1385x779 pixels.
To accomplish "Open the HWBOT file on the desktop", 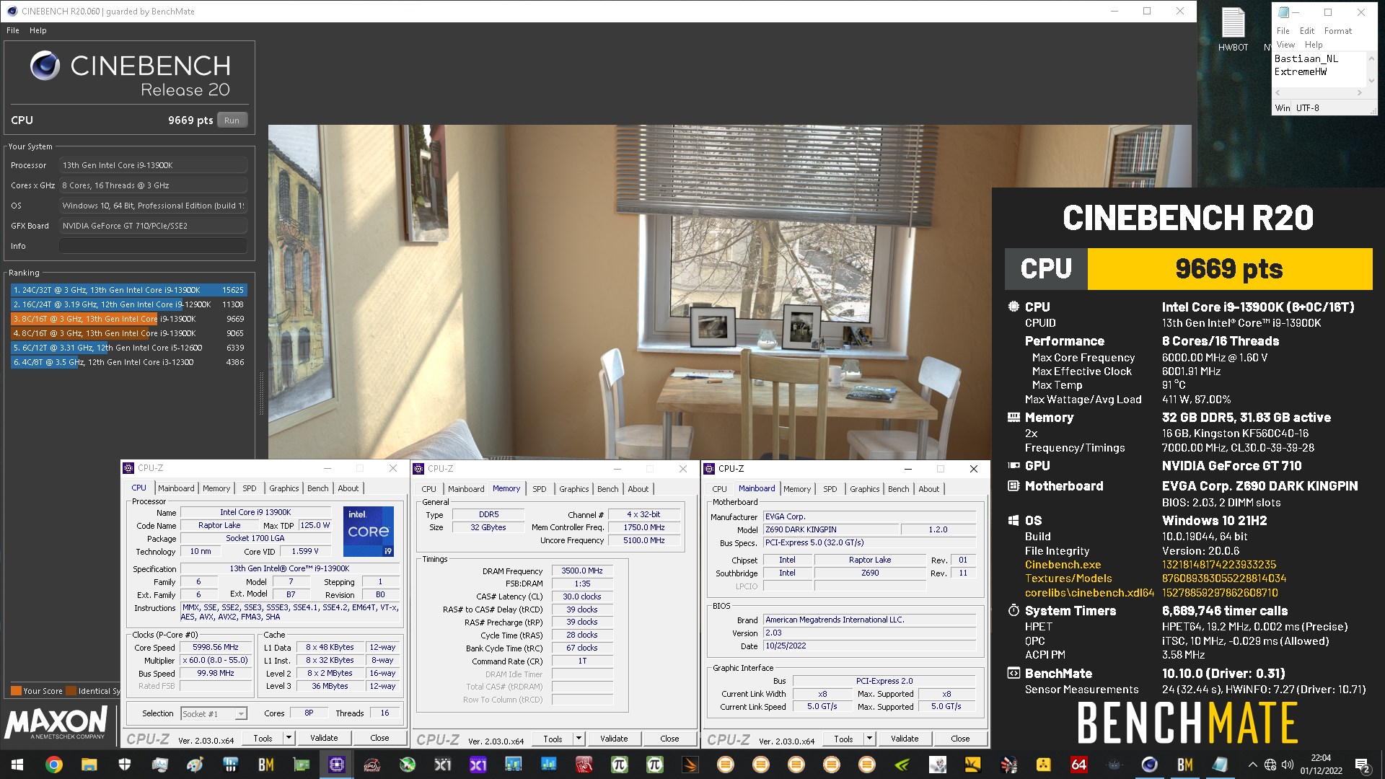I will pos(1233,29).
